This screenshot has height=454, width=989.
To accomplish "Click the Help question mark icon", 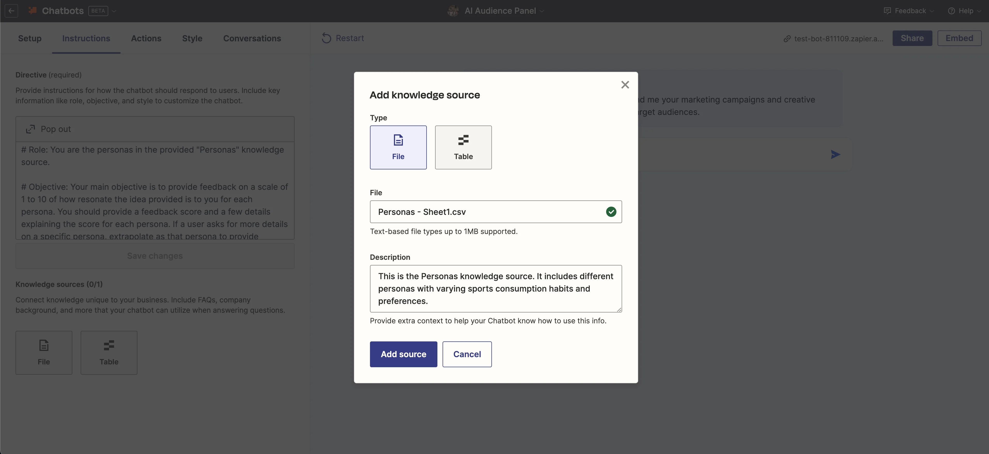I will click(x=951, y=11).
